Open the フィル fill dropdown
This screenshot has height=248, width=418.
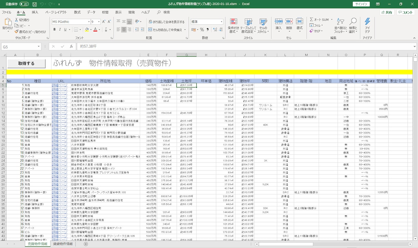point(316,26)
